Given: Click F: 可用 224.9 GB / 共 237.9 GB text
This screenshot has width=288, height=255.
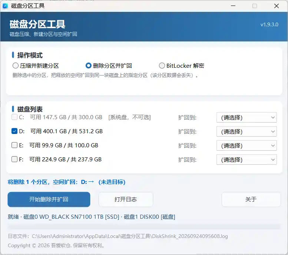Looking at the screenshot, I should click(x=60, y=159).
